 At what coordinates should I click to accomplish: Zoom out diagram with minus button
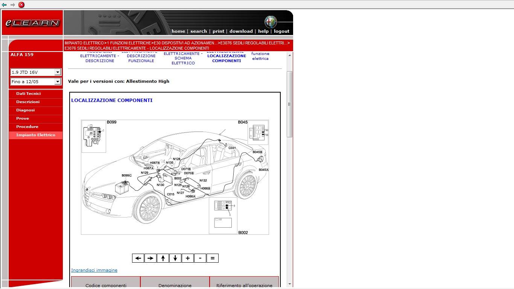(200, 258)
